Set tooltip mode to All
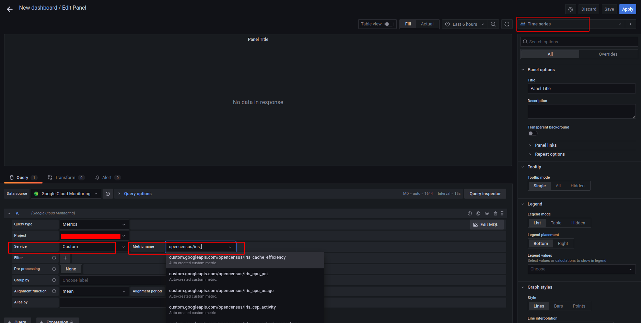Screen dimensions: 641x323 pos(558,186)
